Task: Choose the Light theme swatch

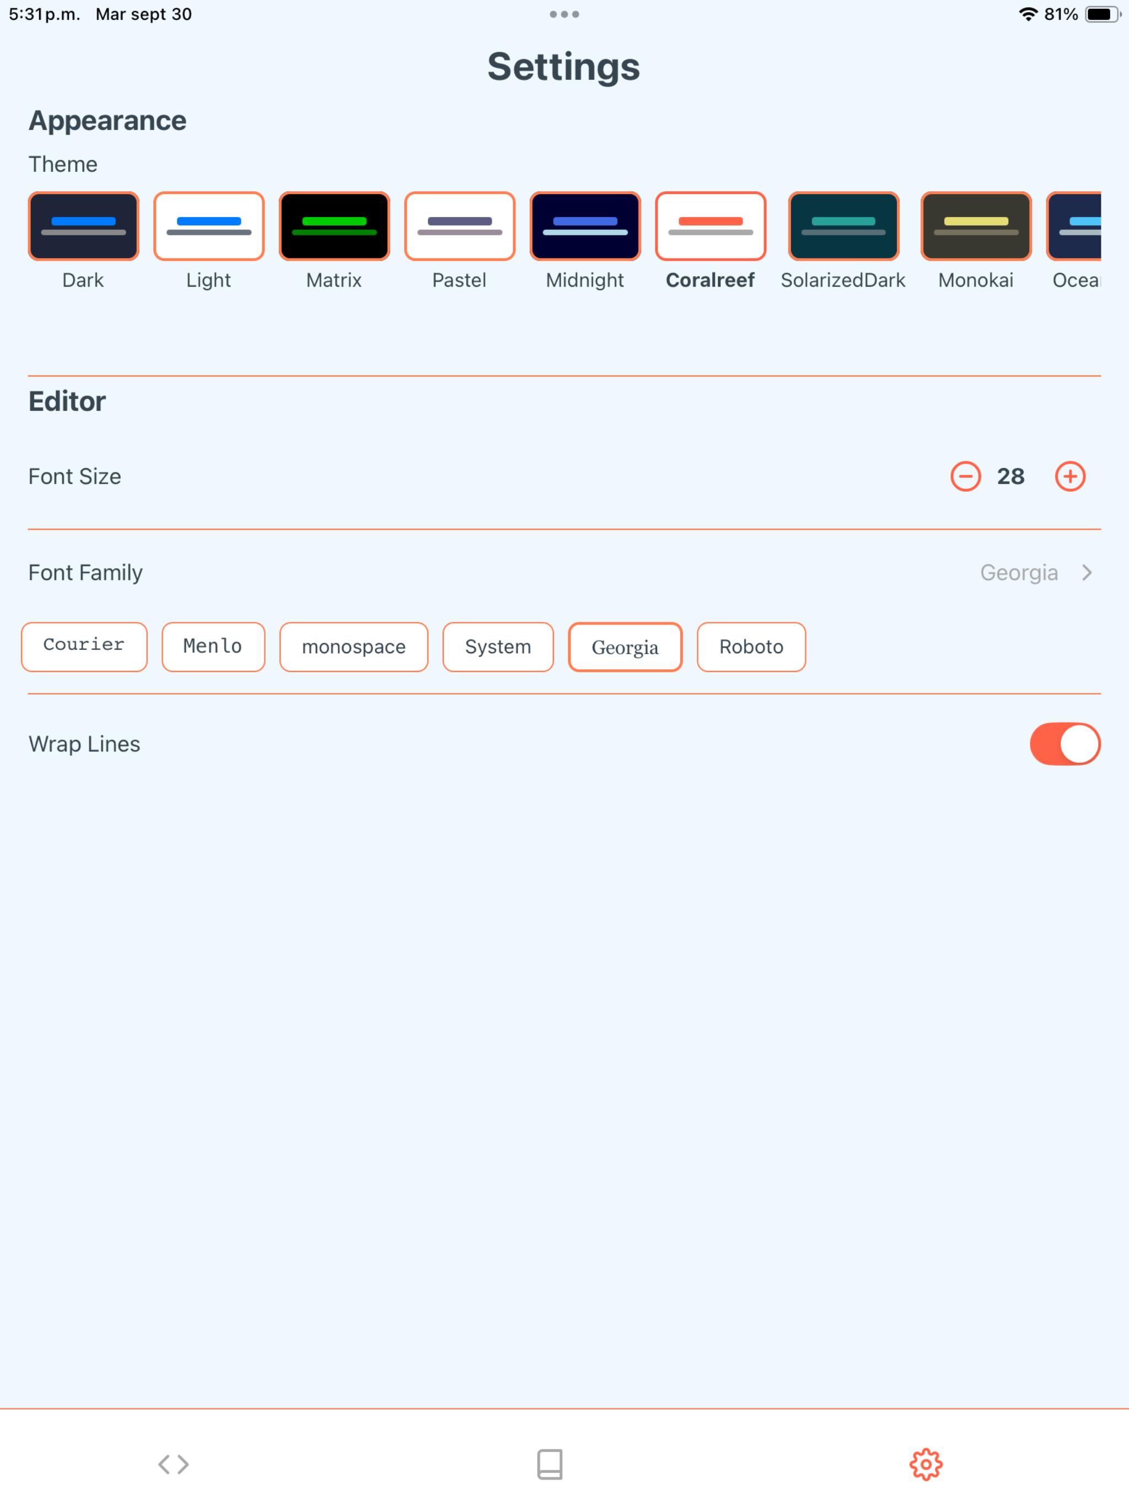Action: coord(208,226)
